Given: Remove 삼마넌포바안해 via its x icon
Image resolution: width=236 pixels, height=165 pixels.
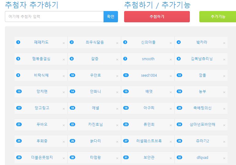Looking at the screenshot, I should (224, 125).
